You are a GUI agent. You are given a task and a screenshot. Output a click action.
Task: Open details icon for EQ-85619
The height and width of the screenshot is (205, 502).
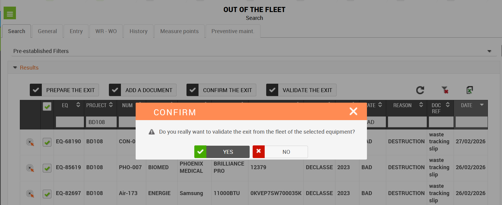tap(30, 168)
